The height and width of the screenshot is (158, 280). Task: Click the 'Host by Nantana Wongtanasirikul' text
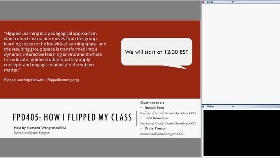[x=40, y=128]
